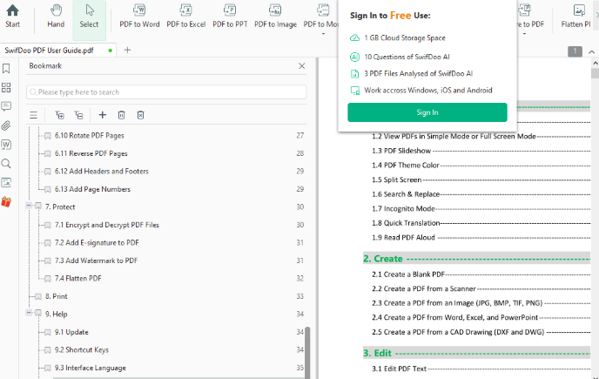
Task: Open a new tab with plus button
Action: coord(128,51)
